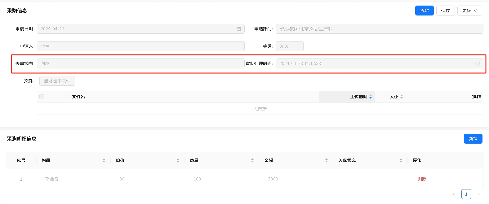Click the blue 流转 button

tap(424, 11)
